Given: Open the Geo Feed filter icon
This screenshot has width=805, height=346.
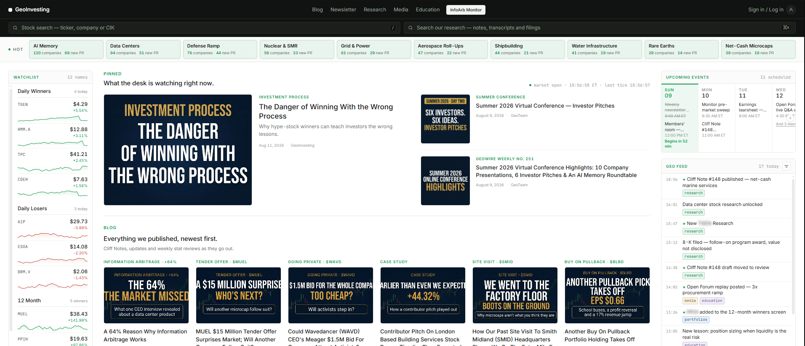Looking at the screenshot, I should (786, 166).
